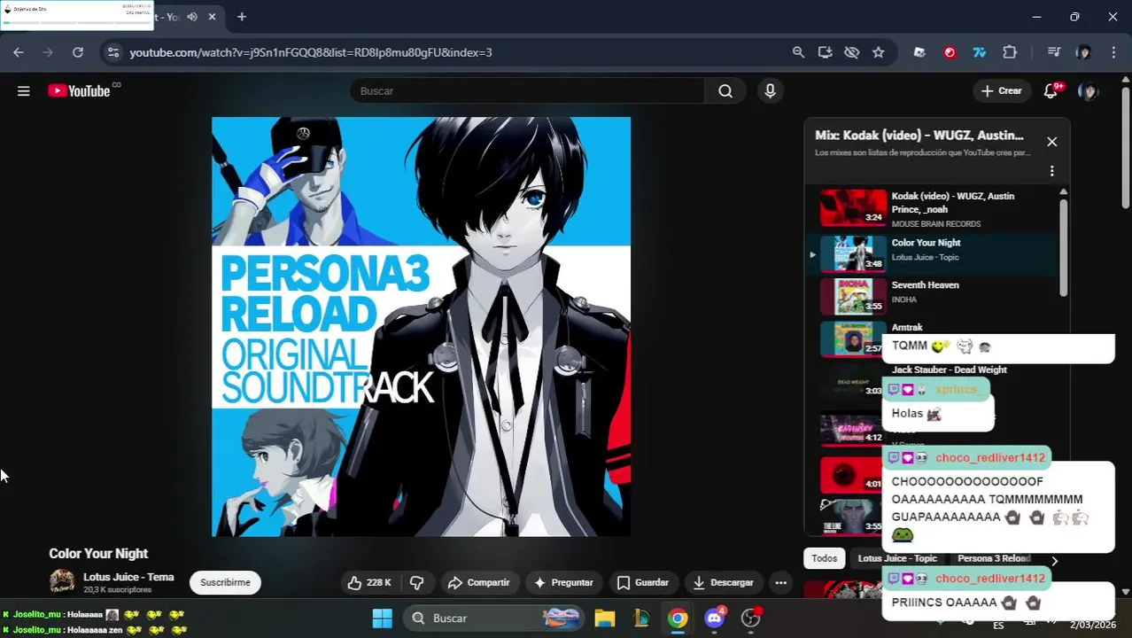
Task: Close the current browser tab
Action: pos(213,16)
